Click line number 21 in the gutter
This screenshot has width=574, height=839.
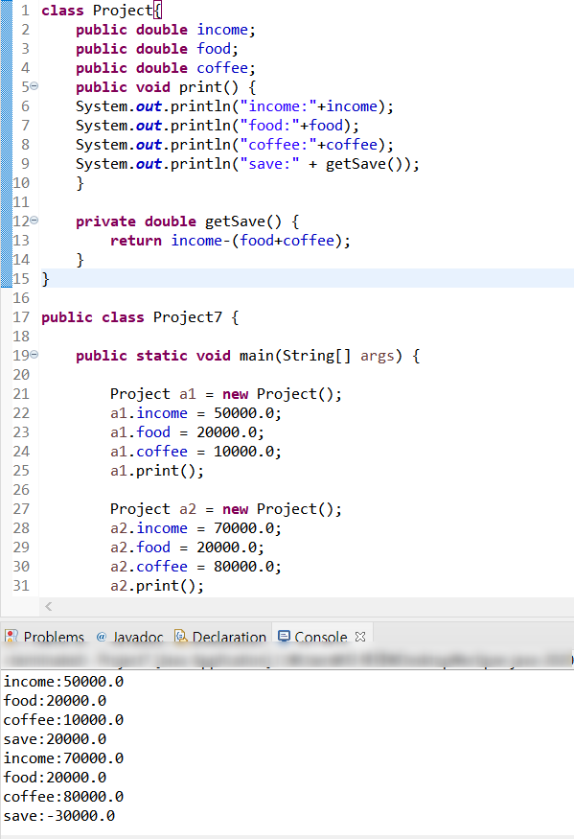[21, 394]
